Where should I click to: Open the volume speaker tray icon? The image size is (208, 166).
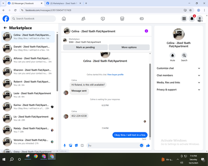182,163
